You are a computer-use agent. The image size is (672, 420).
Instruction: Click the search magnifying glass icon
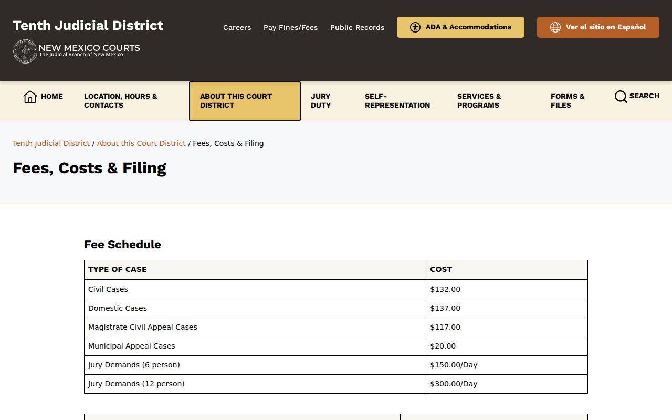click(621, 97)
